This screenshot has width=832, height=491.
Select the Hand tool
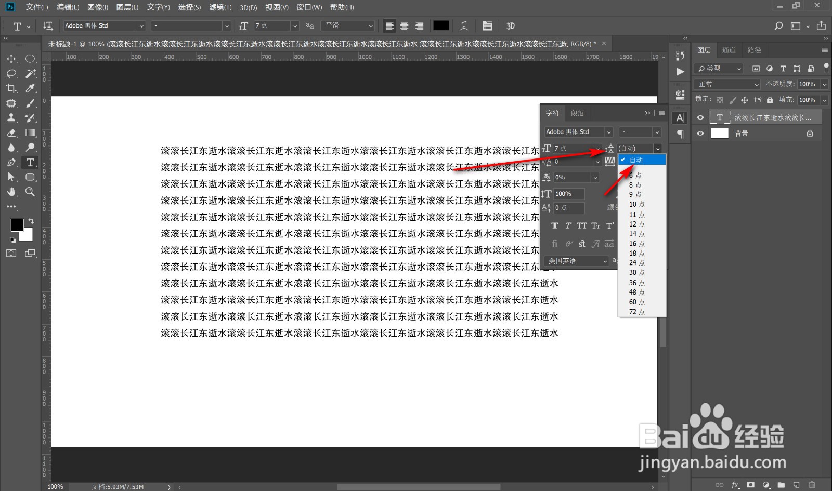(x=11, y=192)
